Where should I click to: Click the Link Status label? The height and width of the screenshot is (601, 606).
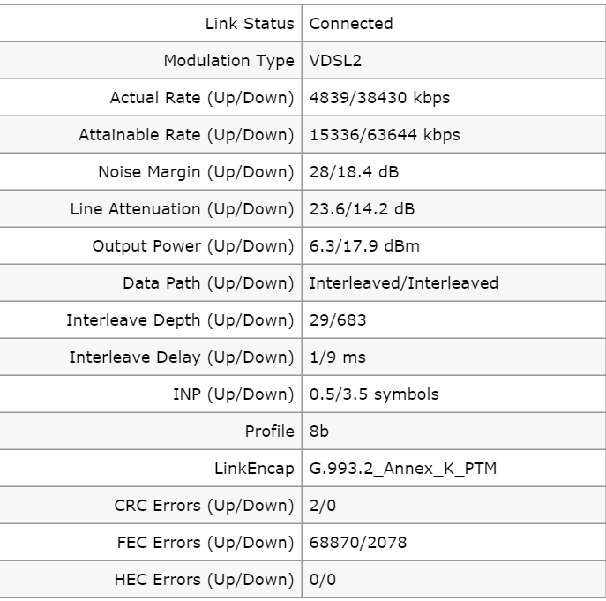[x=250, y=24]
